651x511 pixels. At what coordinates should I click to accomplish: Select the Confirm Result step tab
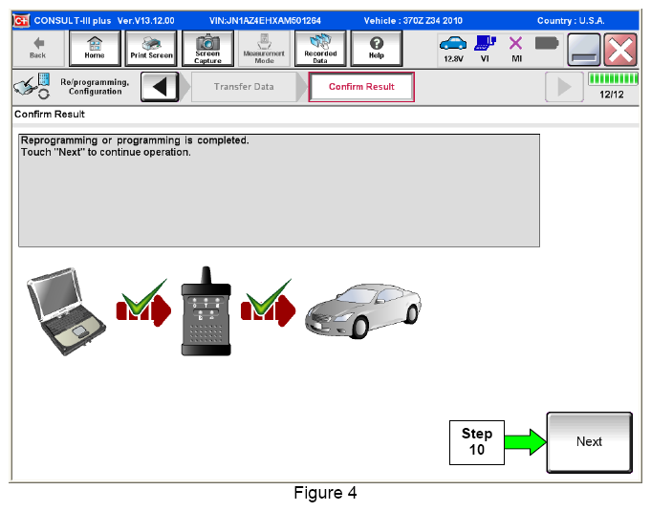(x=360, y=87)
